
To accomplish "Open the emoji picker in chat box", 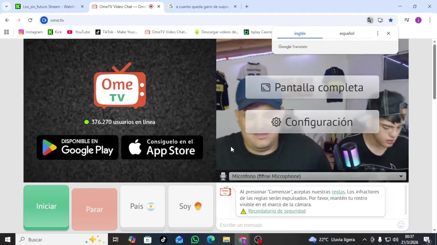I will 401,225.
